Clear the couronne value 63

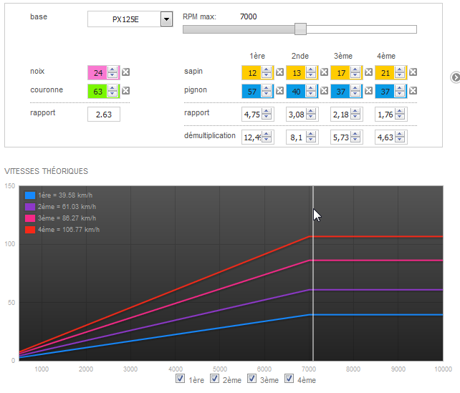click(125, 91)
